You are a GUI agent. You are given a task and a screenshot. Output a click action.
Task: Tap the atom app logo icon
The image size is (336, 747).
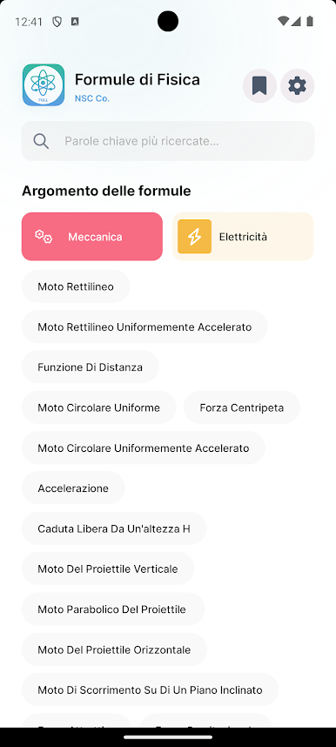click(x=44, y=84)
